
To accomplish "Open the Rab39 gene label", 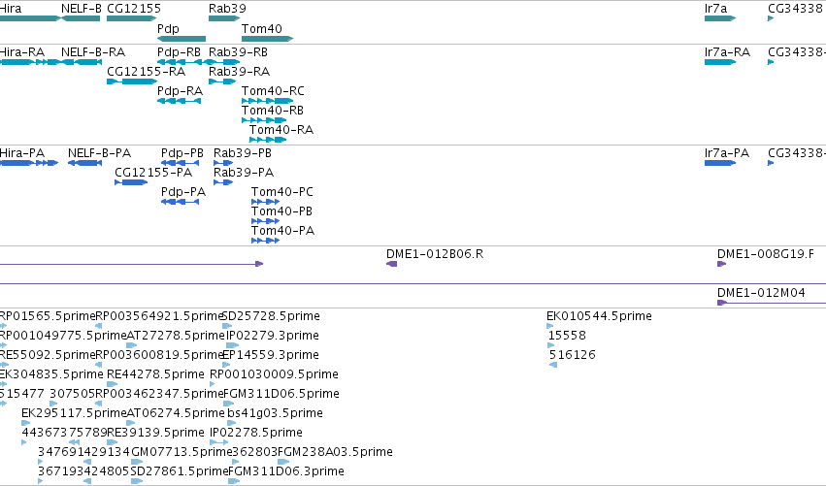I will (227, 9).
